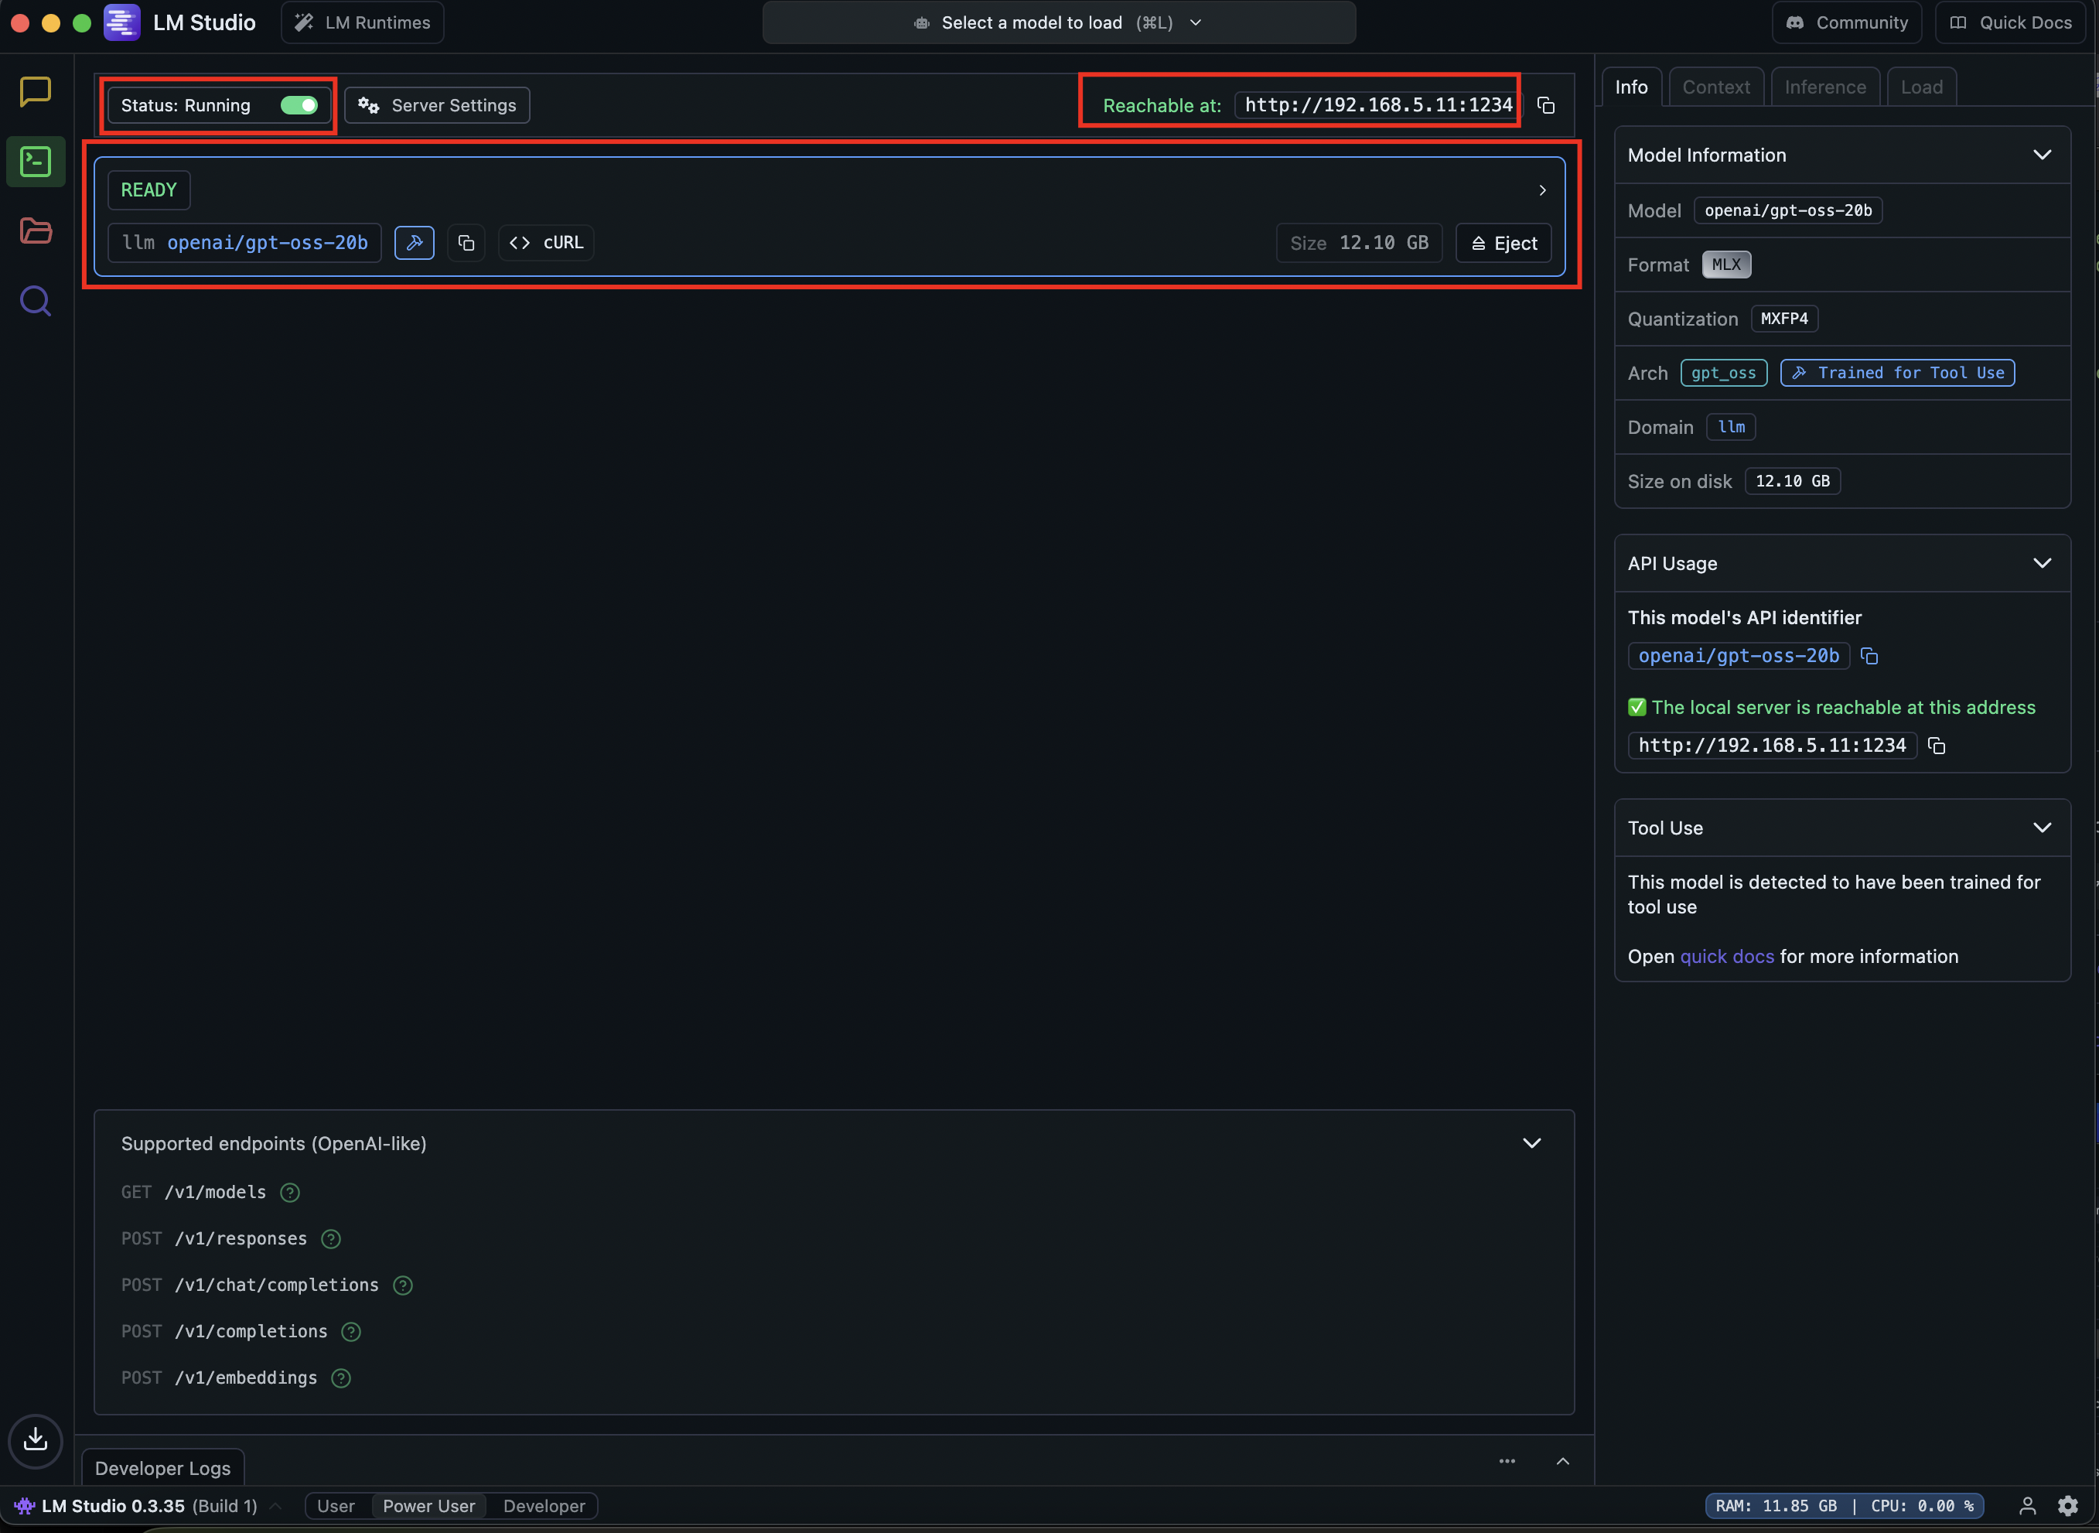The width and height of the screenshot is (2099, 1533).
Task: Copy the Reachable at server address
Action: [x=1546, y=106]
